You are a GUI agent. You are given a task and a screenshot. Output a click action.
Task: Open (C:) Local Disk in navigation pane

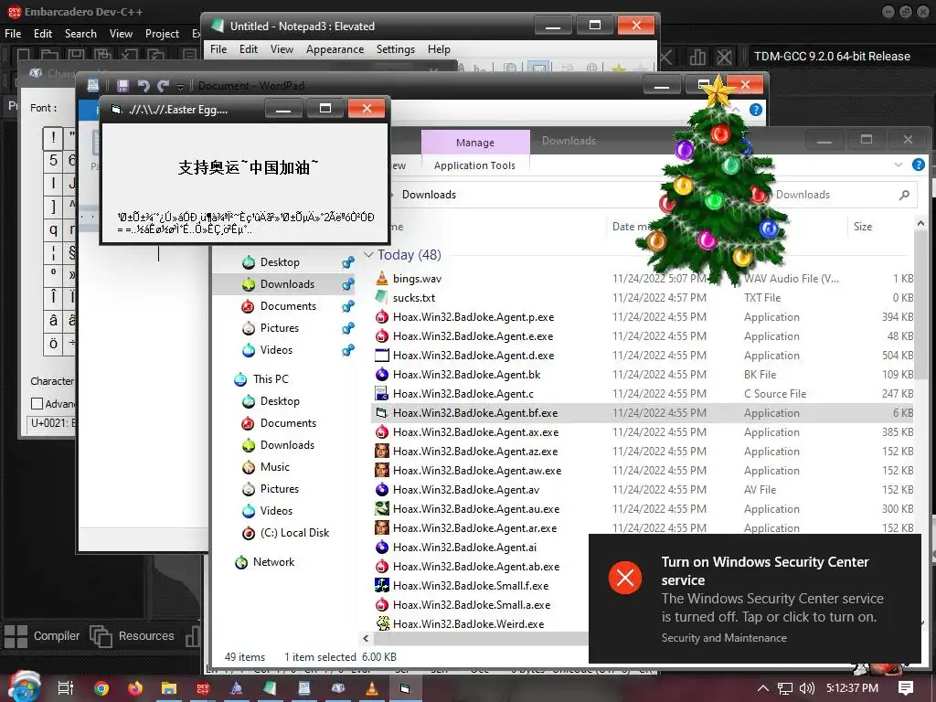[x=294, y=533]
